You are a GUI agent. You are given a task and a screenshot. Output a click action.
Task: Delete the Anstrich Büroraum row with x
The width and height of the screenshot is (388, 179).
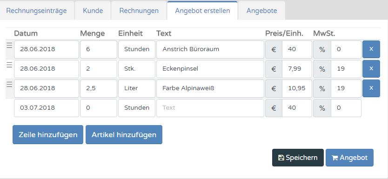[x=371, y=49]
